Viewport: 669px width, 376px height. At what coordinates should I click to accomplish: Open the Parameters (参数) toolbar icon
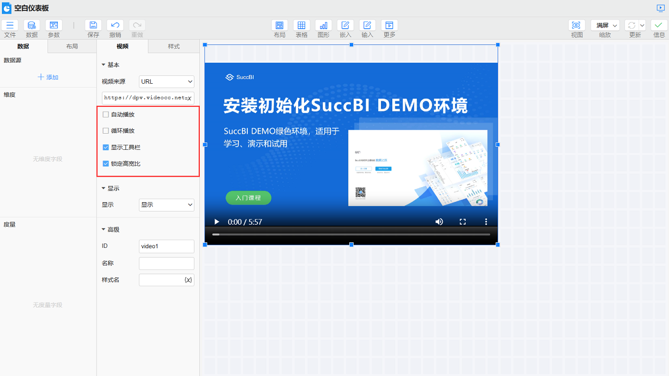54,25
